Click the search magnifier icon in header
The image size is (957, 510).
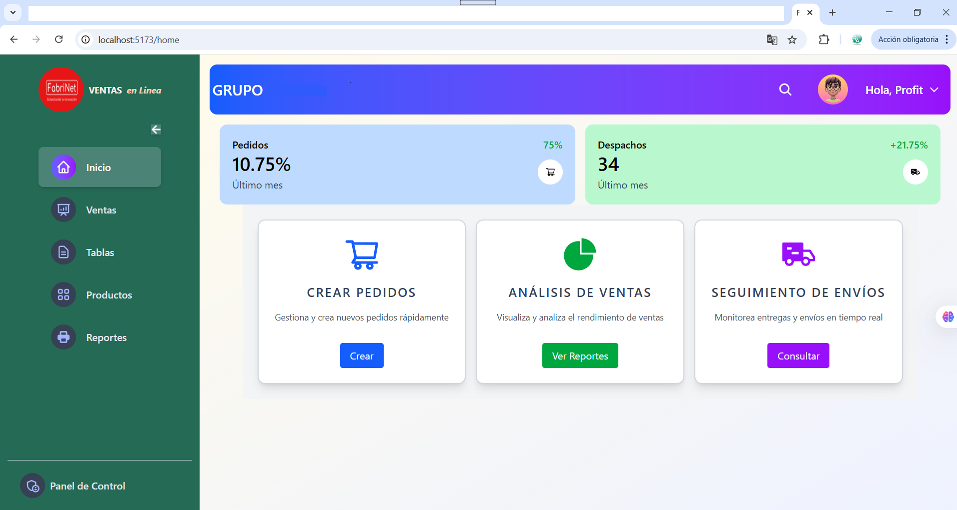pos(785,89)
